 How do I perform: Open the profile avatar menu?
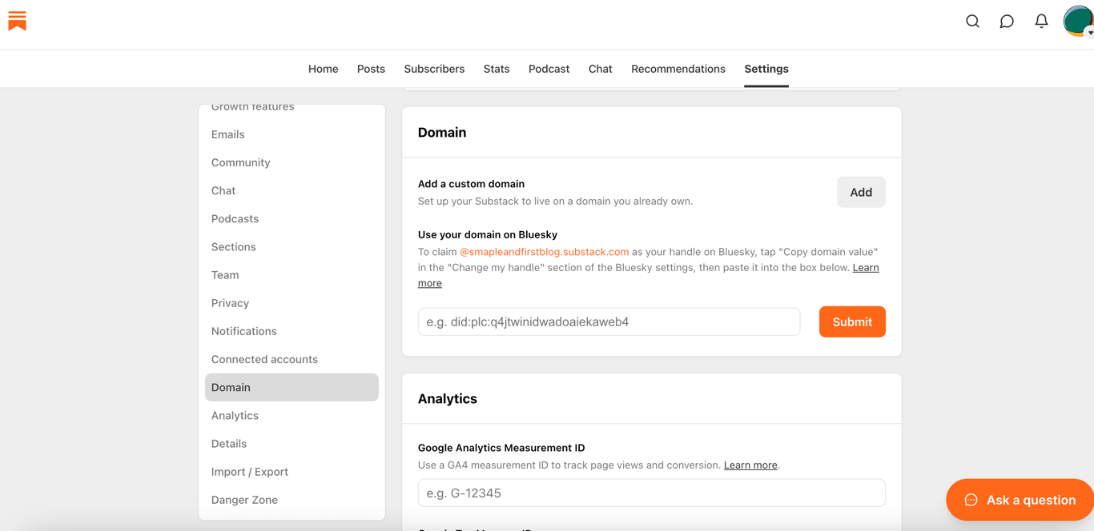[x=1078, y=22]
